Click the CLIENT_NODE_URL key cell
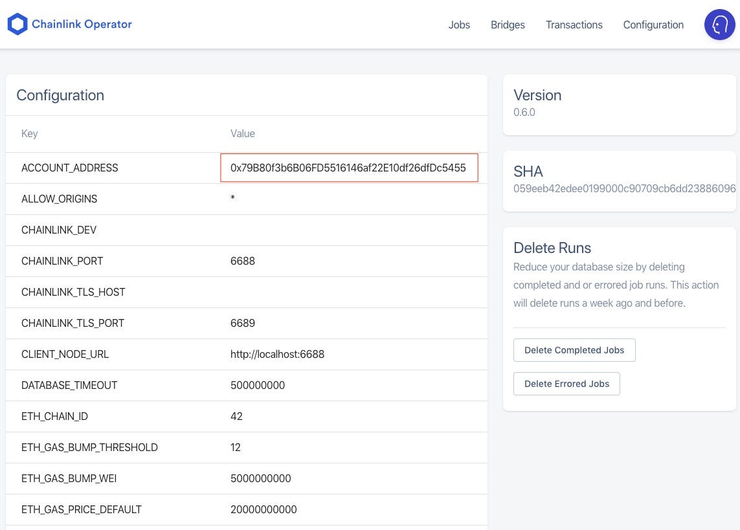 pyautogui.click(x=65, y=355)
